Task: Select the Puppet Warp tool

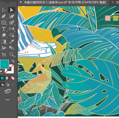Action: pyautogui.click(x=4, y=48)
